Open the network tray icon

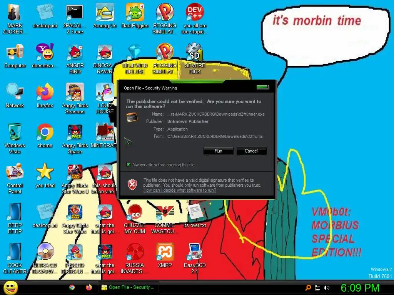click(x=317, y=288)
